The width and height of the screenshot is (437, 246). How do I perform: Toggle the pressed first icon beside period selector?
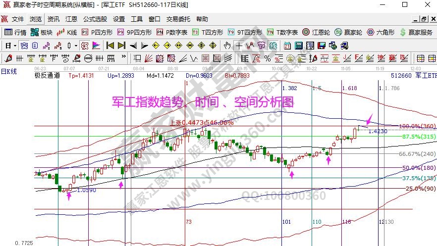click(x=24, y=46)
